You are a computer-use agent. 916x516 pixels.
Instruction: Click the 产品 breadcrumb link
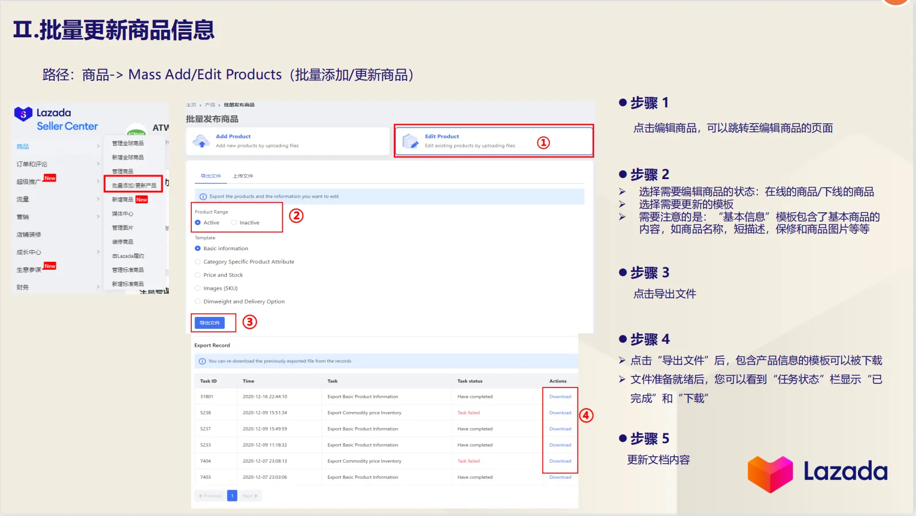[x=210, y=105]
